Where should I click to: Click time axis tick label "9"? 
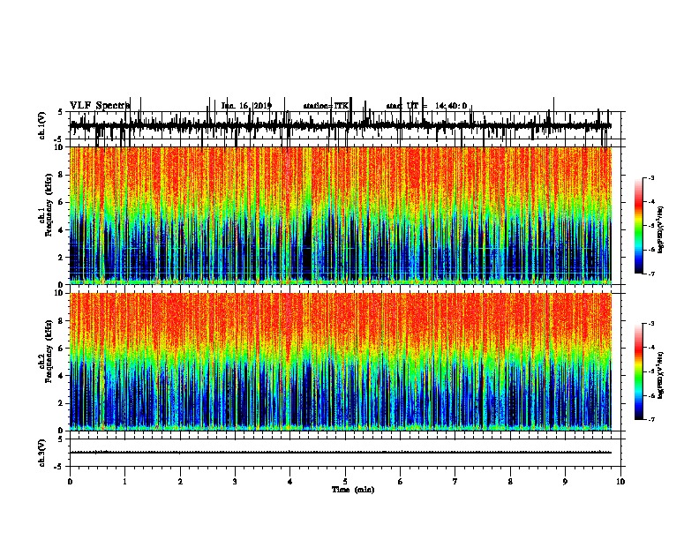pos(565,482)
